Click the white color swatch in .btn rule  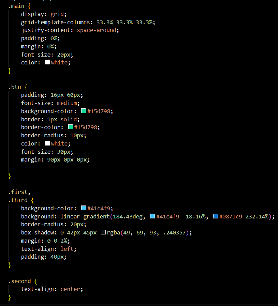pyautogui.click(x=47, y=143)
